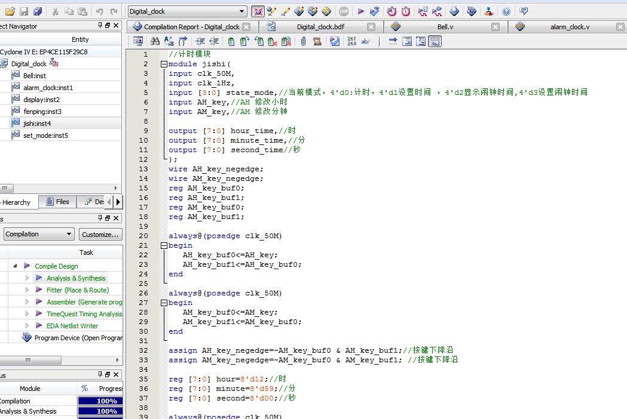Switch to the Bell.v tab

(x=445, y=27)
